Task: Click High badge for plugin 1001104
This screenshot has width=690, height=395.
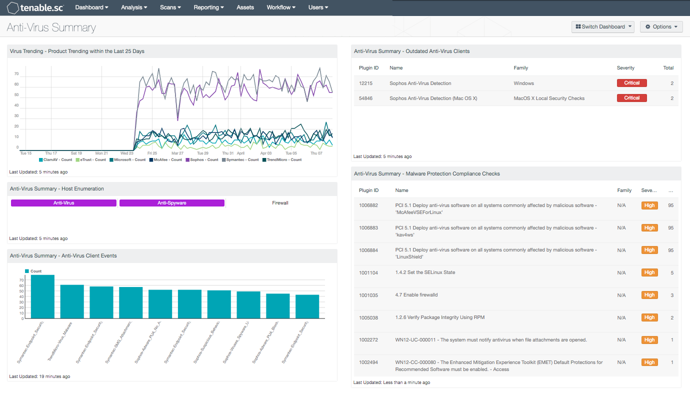Action: [x=649, y=272]
